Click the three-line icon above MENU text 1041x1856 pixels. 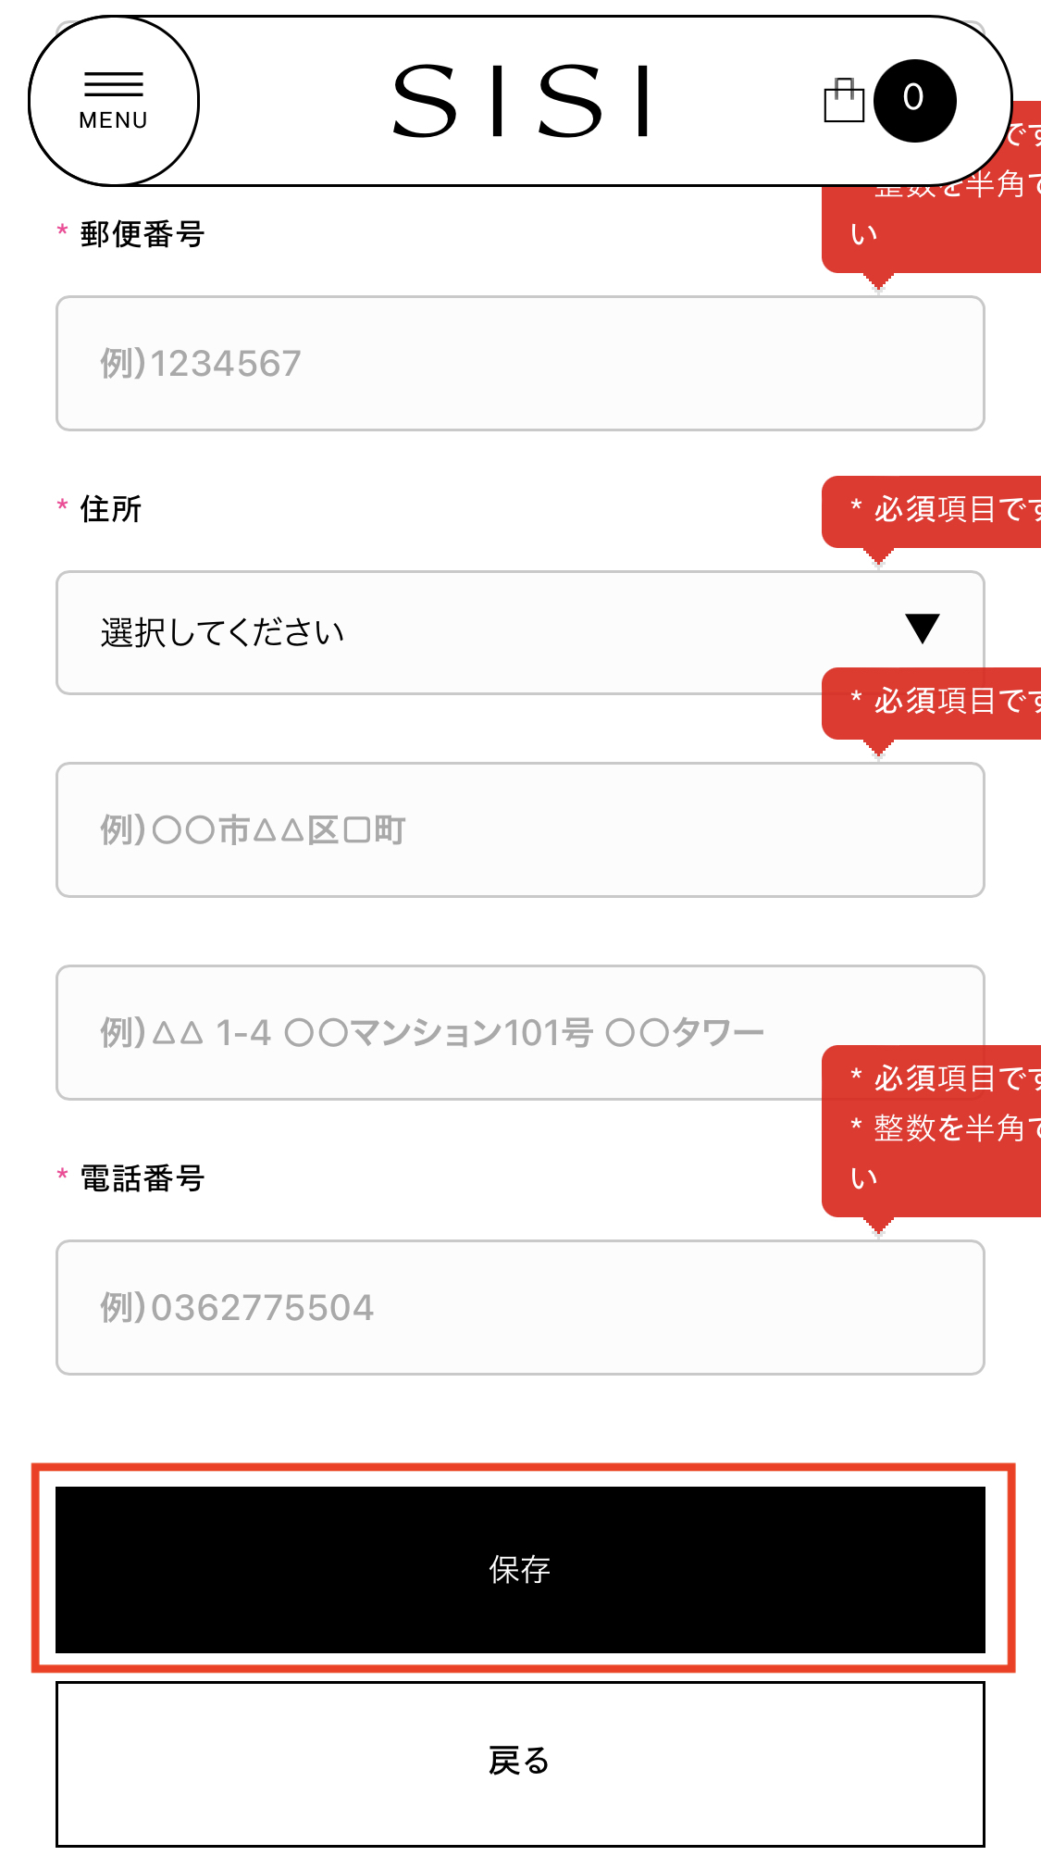pos(114,84)
